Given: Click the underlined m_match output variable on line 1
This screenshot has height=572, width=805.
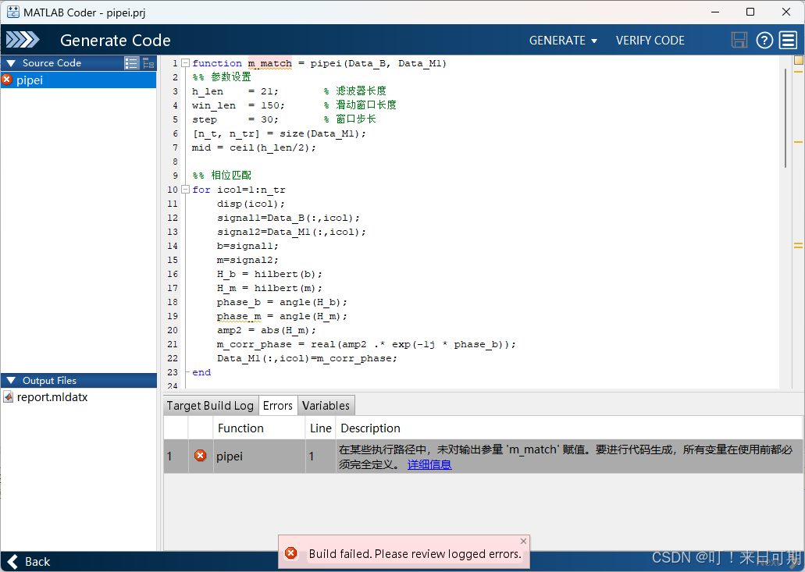Looking at the screenshot, I should tap(270, 63).
